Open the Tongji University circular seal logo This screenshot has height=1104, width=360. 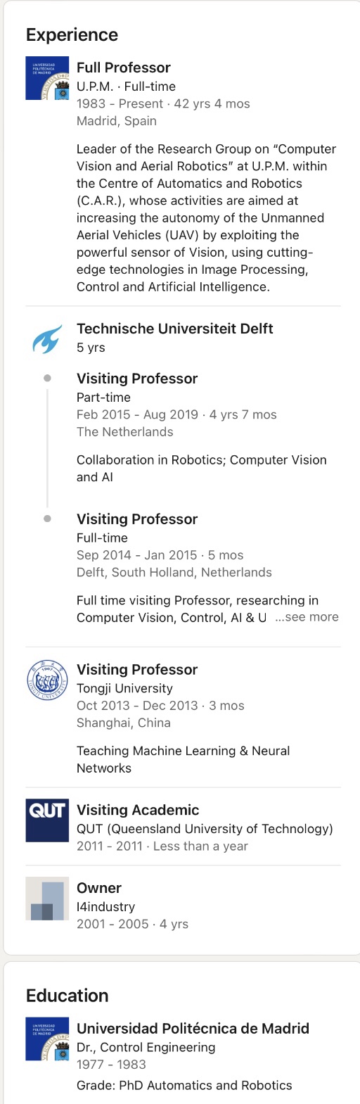pos(47,680)
